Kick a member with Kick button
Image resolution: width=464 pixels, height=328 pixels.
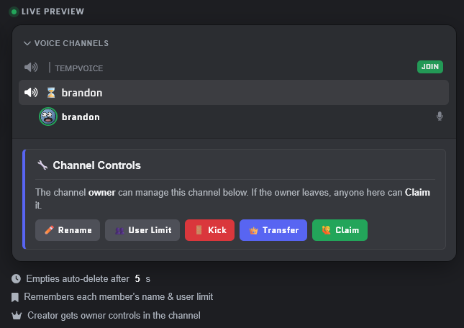pyautogui.click(x=209, y=230)
